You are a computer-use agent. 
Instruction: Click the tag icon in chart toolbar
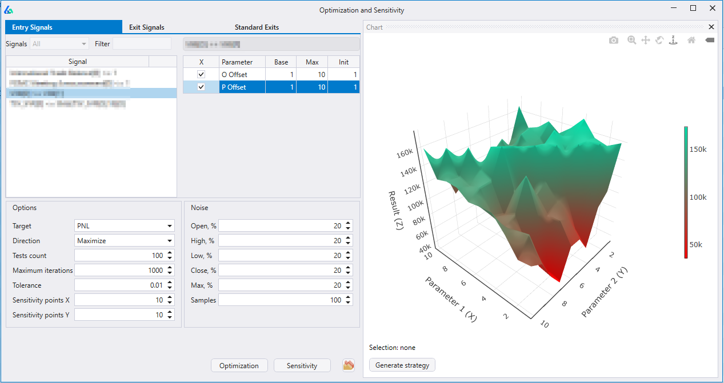click(x=709, y=41)
